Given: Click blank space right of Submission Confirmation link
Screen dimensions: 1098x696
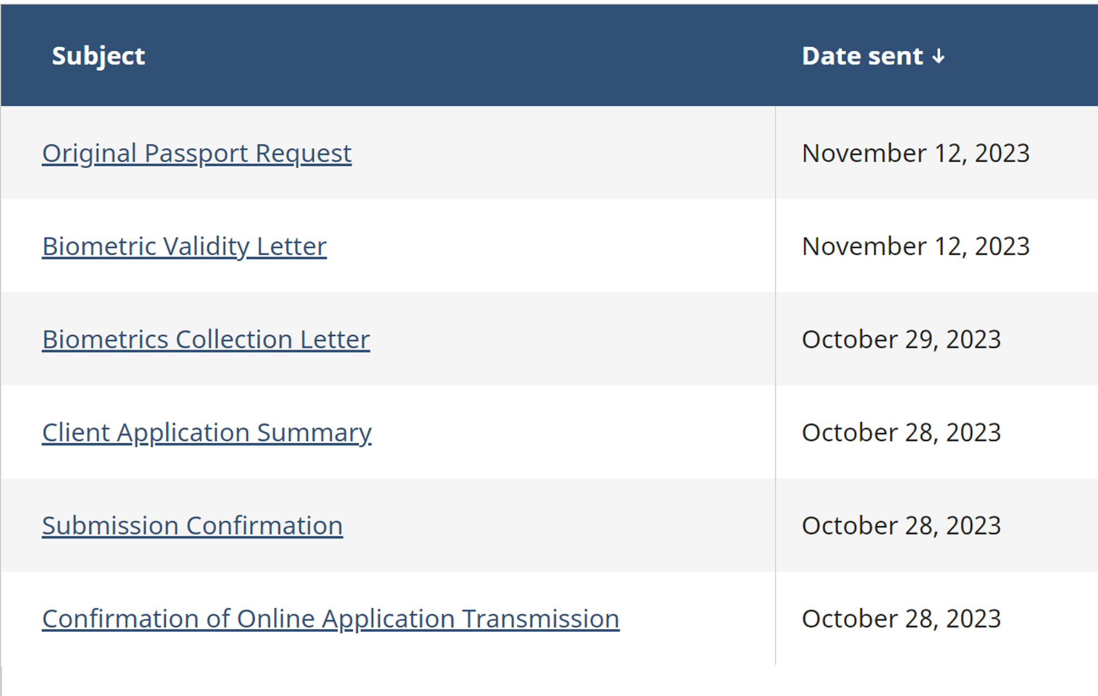Looking at the screenshot, I should [549, 526].
